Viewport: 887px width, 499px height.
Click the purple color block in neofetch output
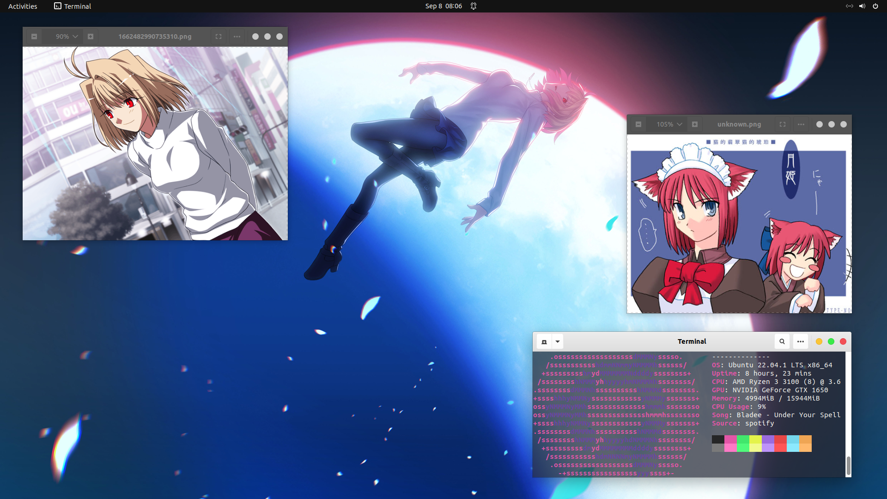click(768, 444)
